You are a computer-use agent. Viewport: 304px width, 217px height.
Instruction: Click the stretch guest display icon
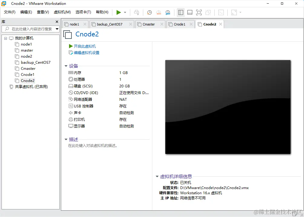pyautogui.click(x=234, y=12)
